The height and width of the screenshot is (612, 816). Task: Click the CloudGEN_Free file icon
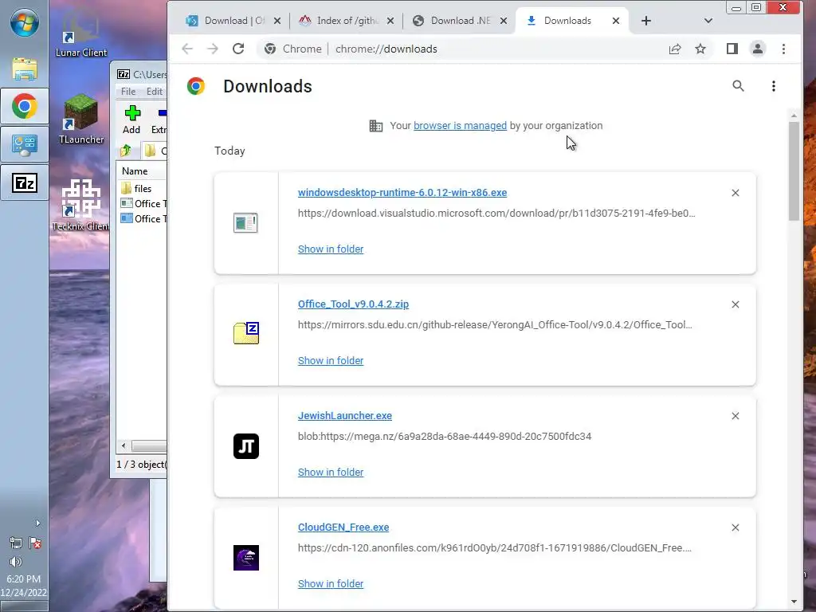click(x=245, y=557)
